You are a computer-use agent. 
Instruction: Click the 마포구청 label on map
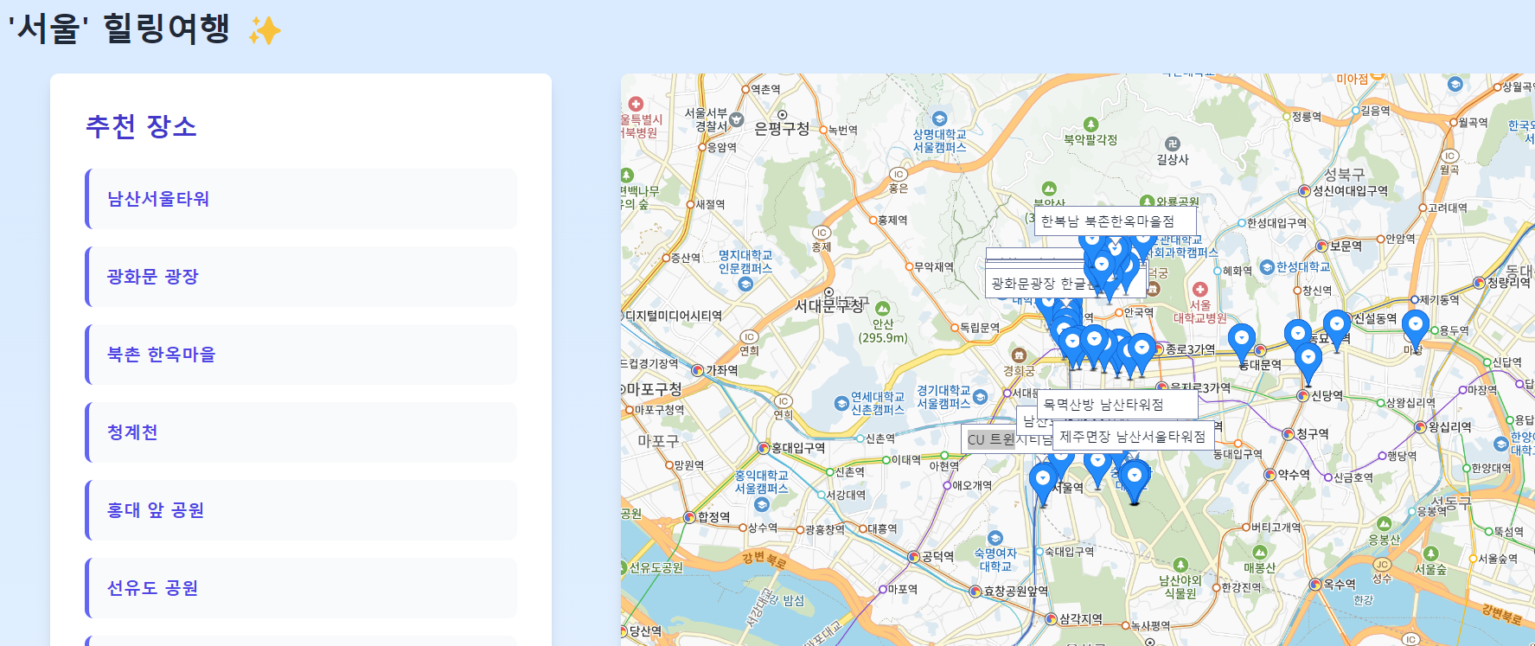point(654,389)
